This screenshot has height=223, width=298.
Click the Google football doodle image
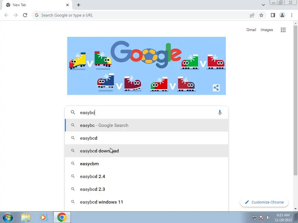146,66
